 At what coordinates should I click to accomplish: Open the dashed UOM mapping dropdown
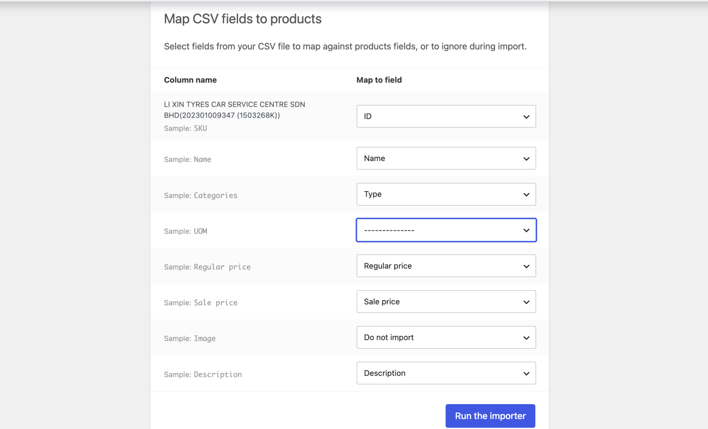(x=446, y=230)
